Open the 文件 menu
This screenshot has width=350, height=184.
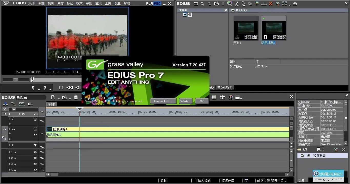32,3
